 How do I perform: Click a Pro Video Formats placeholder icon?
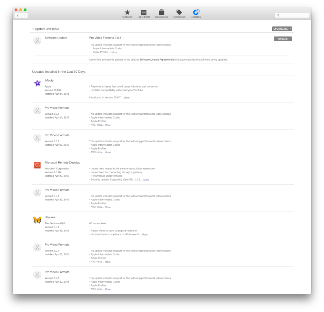[37, 110]
